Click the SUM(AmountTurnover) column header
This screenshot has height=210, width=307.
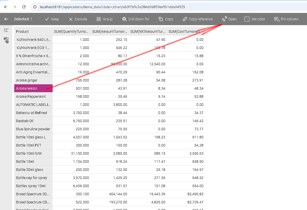tap(110, 31)
